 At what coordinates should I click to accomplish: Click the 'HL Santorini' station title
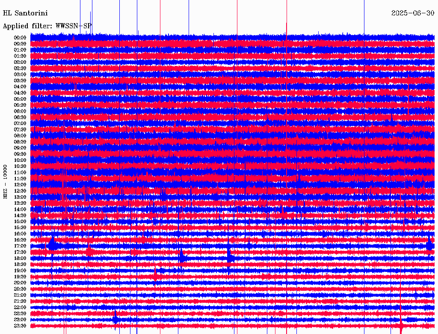pos(25,13)
